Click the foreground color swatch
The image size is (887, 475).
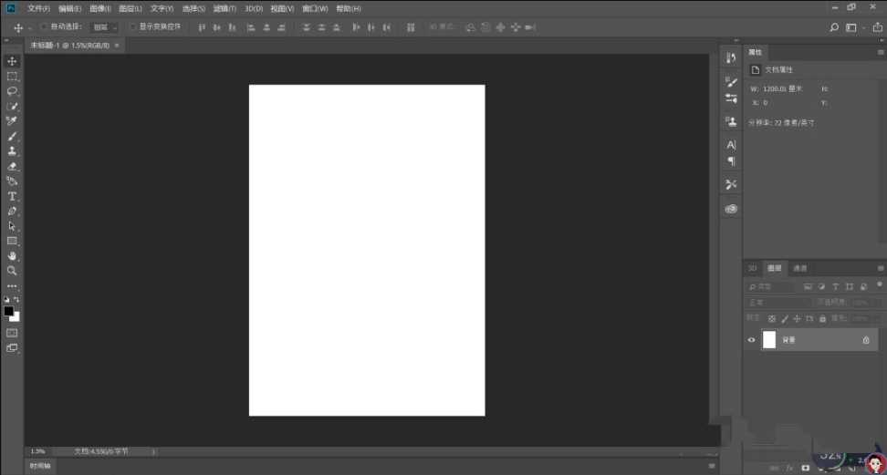[x=9, y=311]
